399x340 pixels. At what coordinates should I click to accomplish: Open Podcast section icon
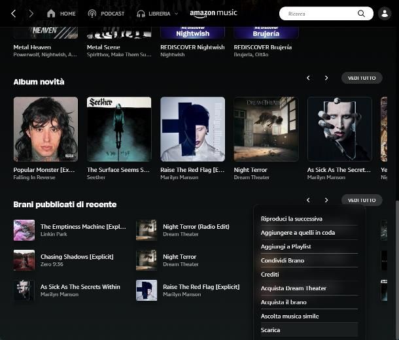(x=92, y=14)
